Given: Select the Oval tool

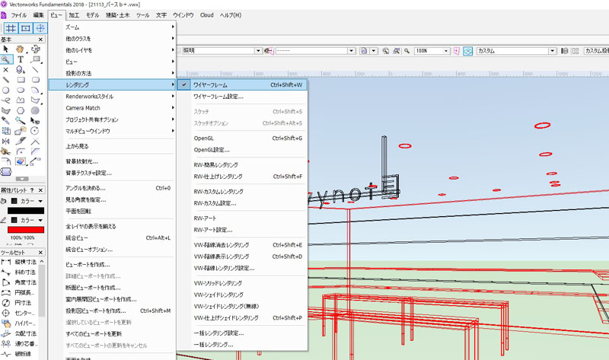Looking at the screenshot, I should [x=21, y=90].
